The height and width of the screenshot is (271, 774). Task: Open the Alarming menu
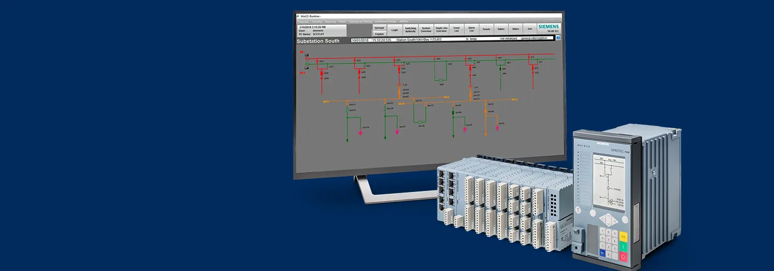[330, 21]
